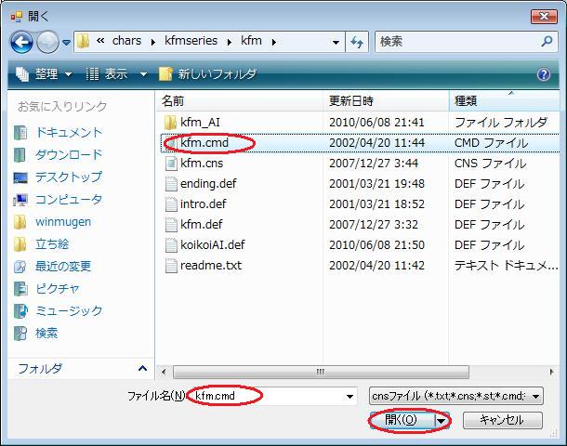Click the Back navigation arrow button
This screenshot has width=567, height=446.
(x=21, y=43)
